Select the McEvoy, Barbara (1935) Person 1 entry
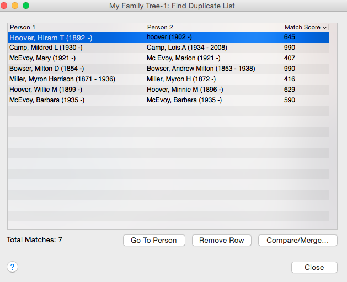The image size is (347, 282). (x=47, y=100)
